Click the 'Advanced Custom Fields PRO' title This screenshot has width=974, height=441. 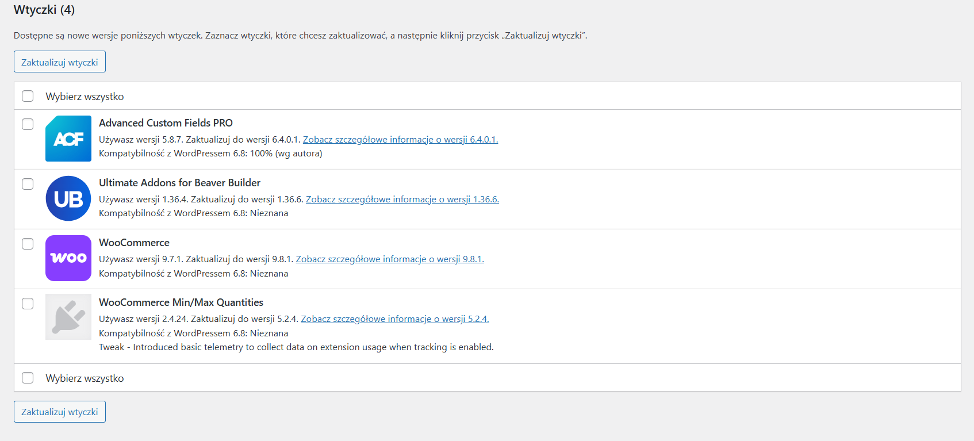tap(166, 123)
